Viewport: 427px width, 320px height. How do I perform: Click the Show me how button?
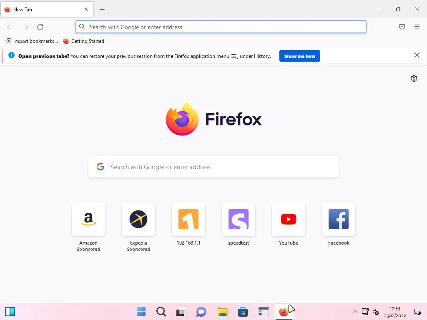point(299,56)
